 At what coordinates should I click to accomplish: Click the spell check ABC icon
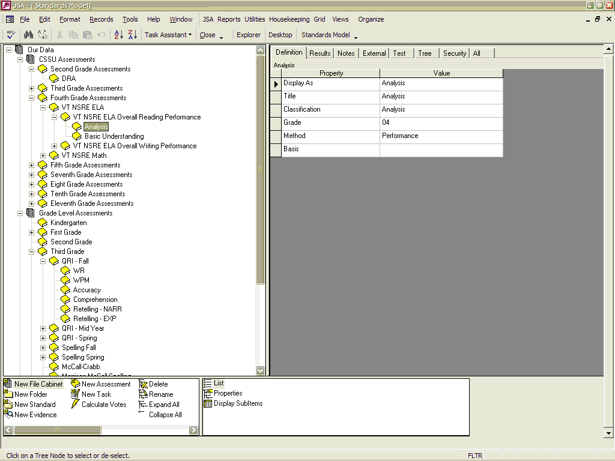click(11, 34)
